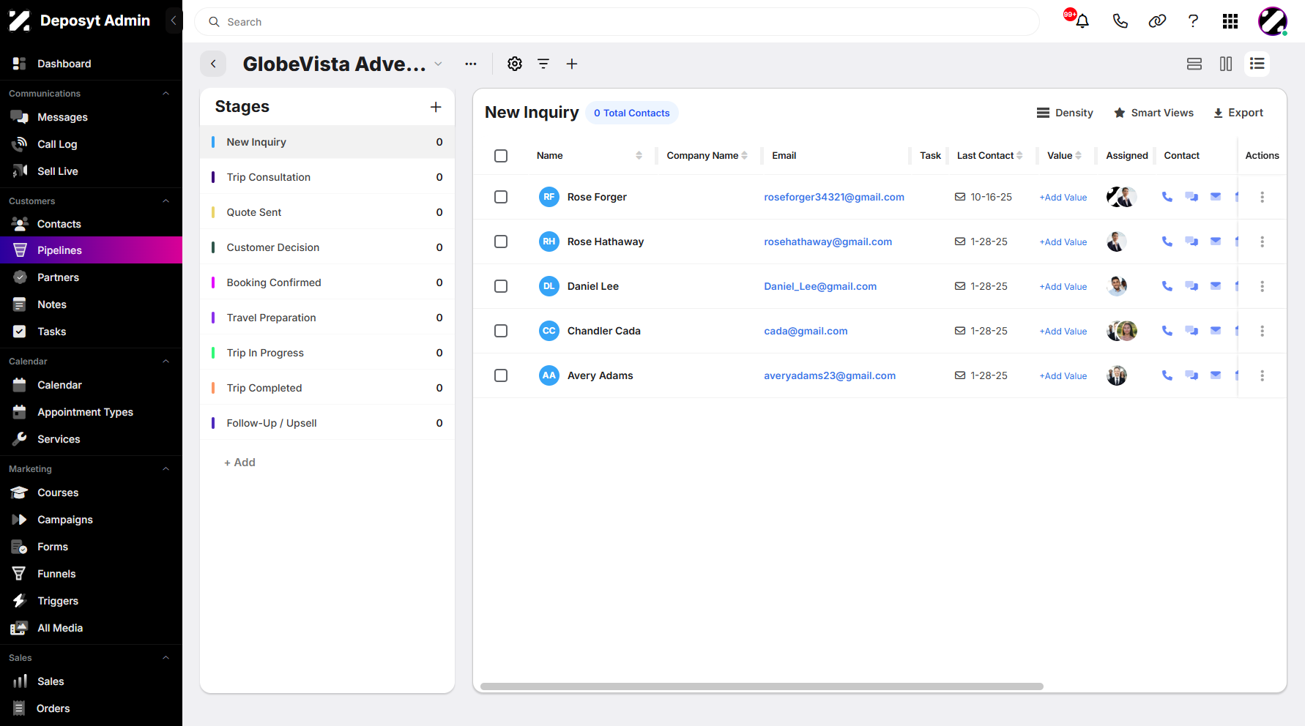Email Chandler Cada using envelope icon
This screenshot has width=1305, height=726.
coord(1216,331)
